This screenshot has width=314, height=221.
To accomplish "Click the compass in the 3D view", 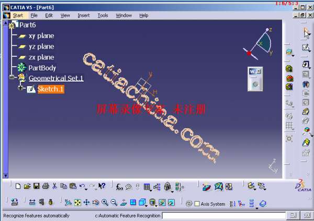I will pyautogui.click(x=259, y=44).
